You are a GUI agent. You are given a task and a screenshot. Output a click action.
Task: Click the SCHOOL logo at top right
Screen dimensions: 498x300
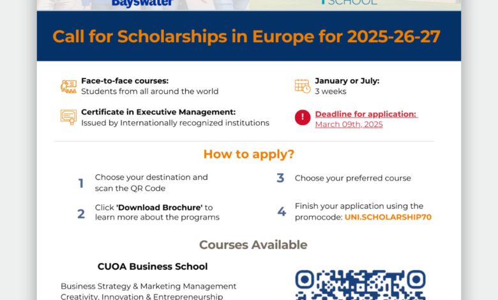[x=349, y=3]
